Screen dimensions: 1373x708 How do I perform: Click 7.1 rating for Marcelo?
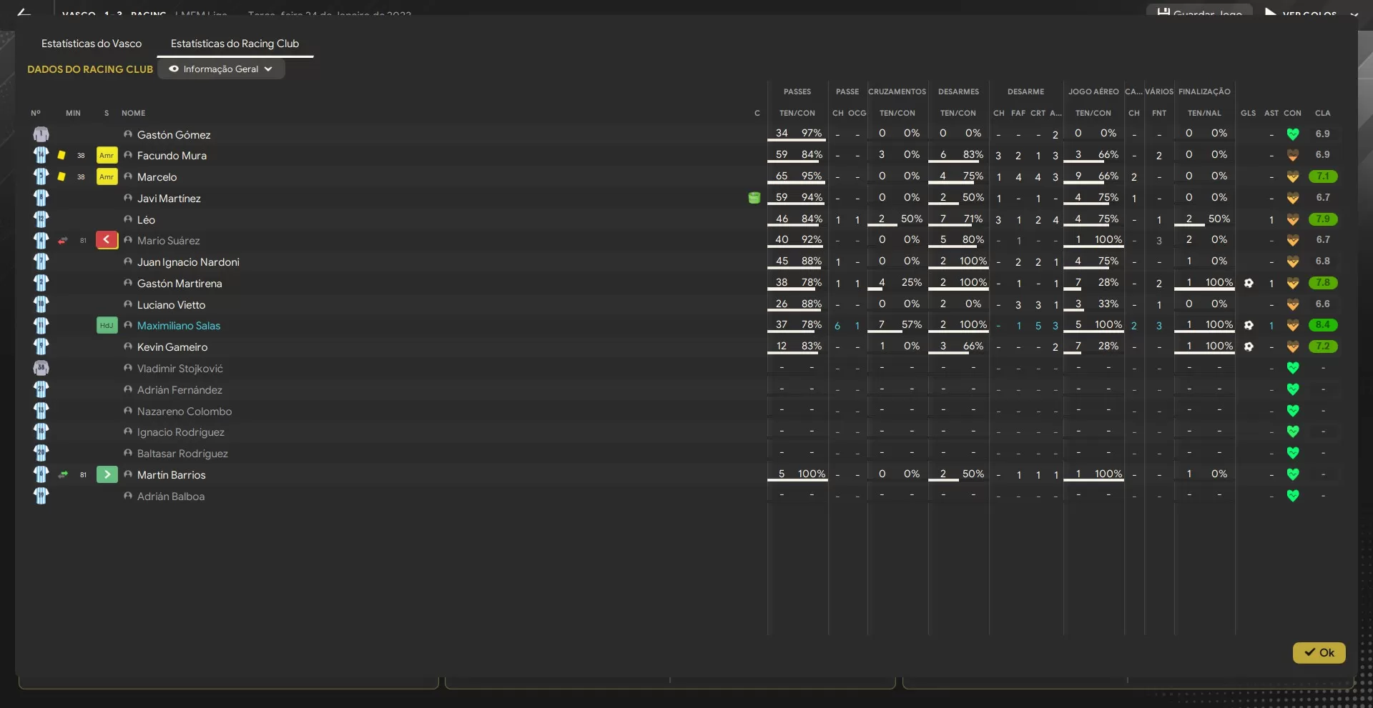coord(1323,176)
